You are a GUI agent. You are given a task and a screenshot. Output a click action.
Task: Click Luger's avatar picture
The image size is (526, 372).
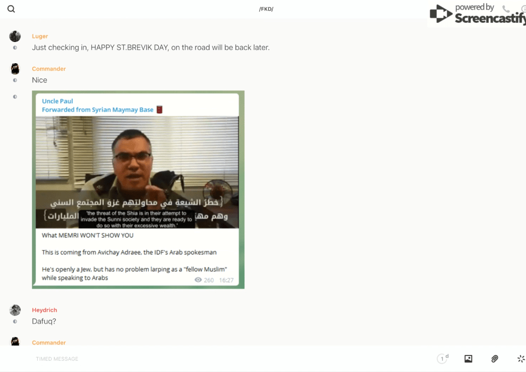click(x=15, y=36)
